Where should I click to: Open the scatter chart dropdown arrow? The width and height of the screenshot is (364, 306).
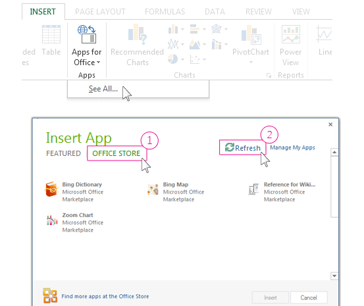click(x=204, y=59)
